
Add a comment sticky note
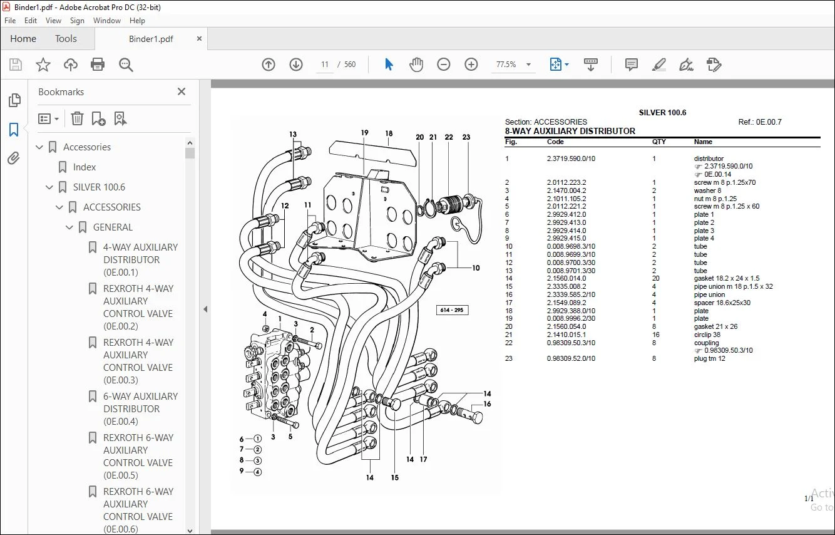click(632, 65)
